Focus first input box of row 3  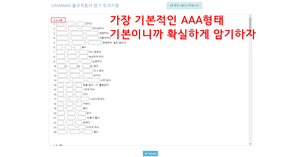[x=62, y=33]
